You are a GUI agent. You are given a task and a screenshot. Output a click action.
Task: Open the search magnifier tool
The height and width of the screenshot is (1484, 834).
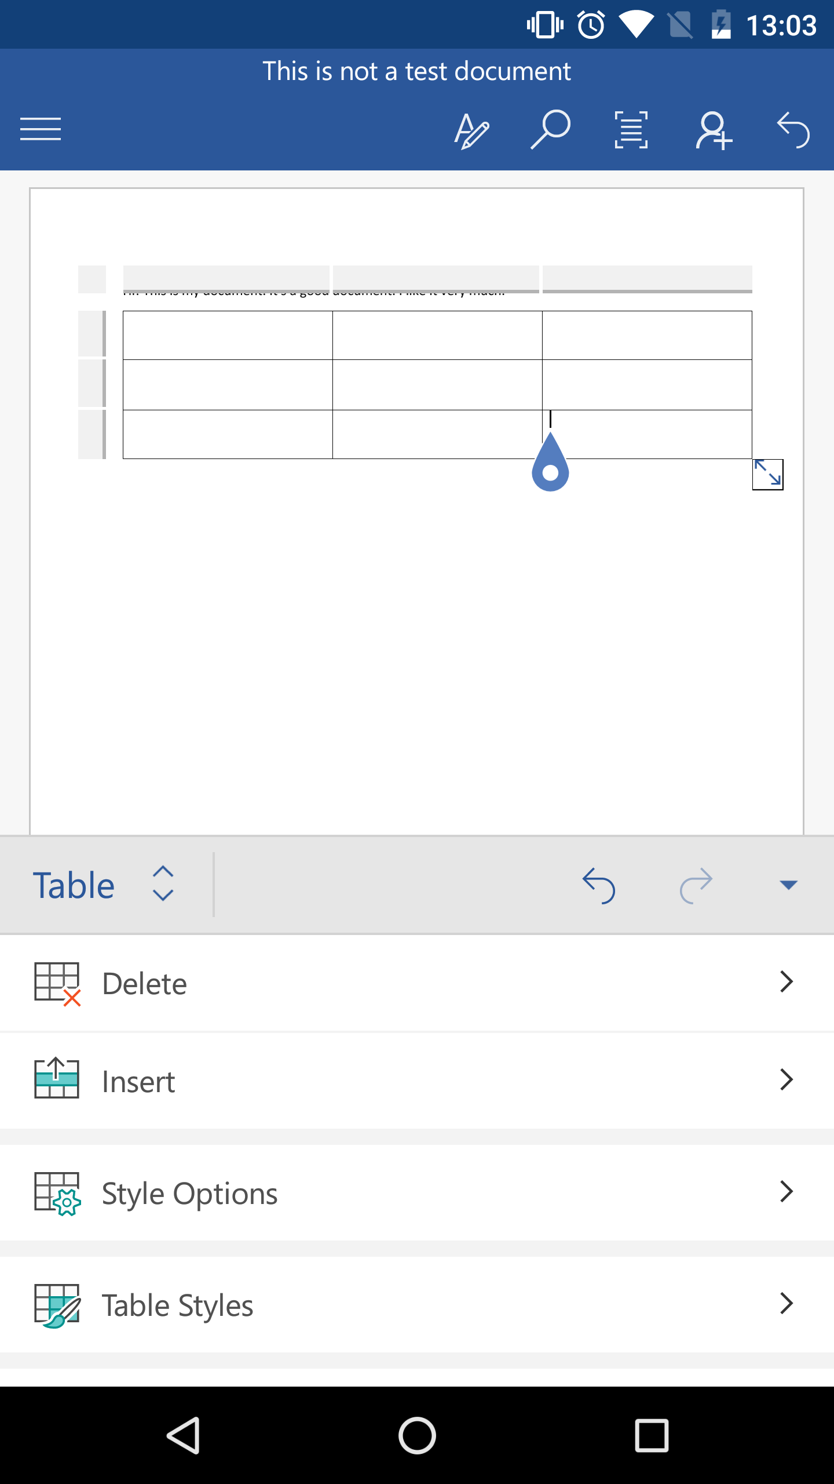(x=550, y=129)
